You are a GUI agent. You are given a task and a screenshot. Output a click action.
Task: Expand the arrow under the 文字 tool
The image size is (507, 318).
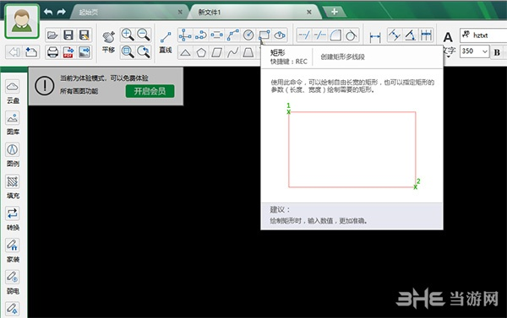(449, 57)
